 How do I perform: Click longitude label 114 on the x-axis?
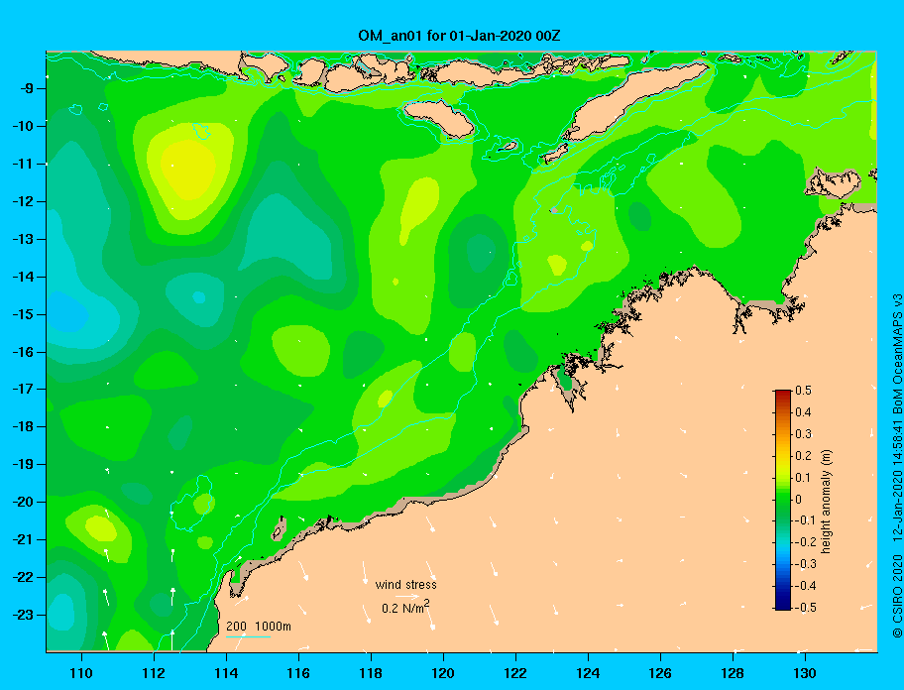(226, 673)
